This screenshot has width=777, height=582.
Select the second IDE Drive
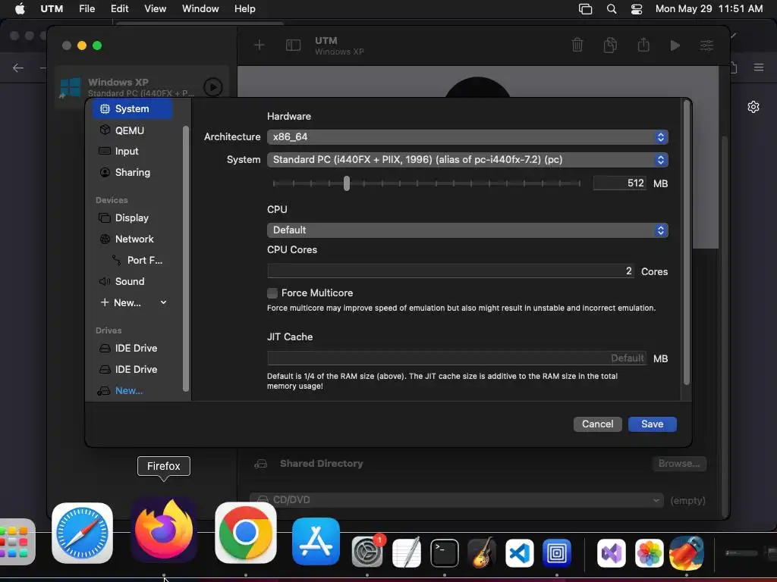pos(136,370)
